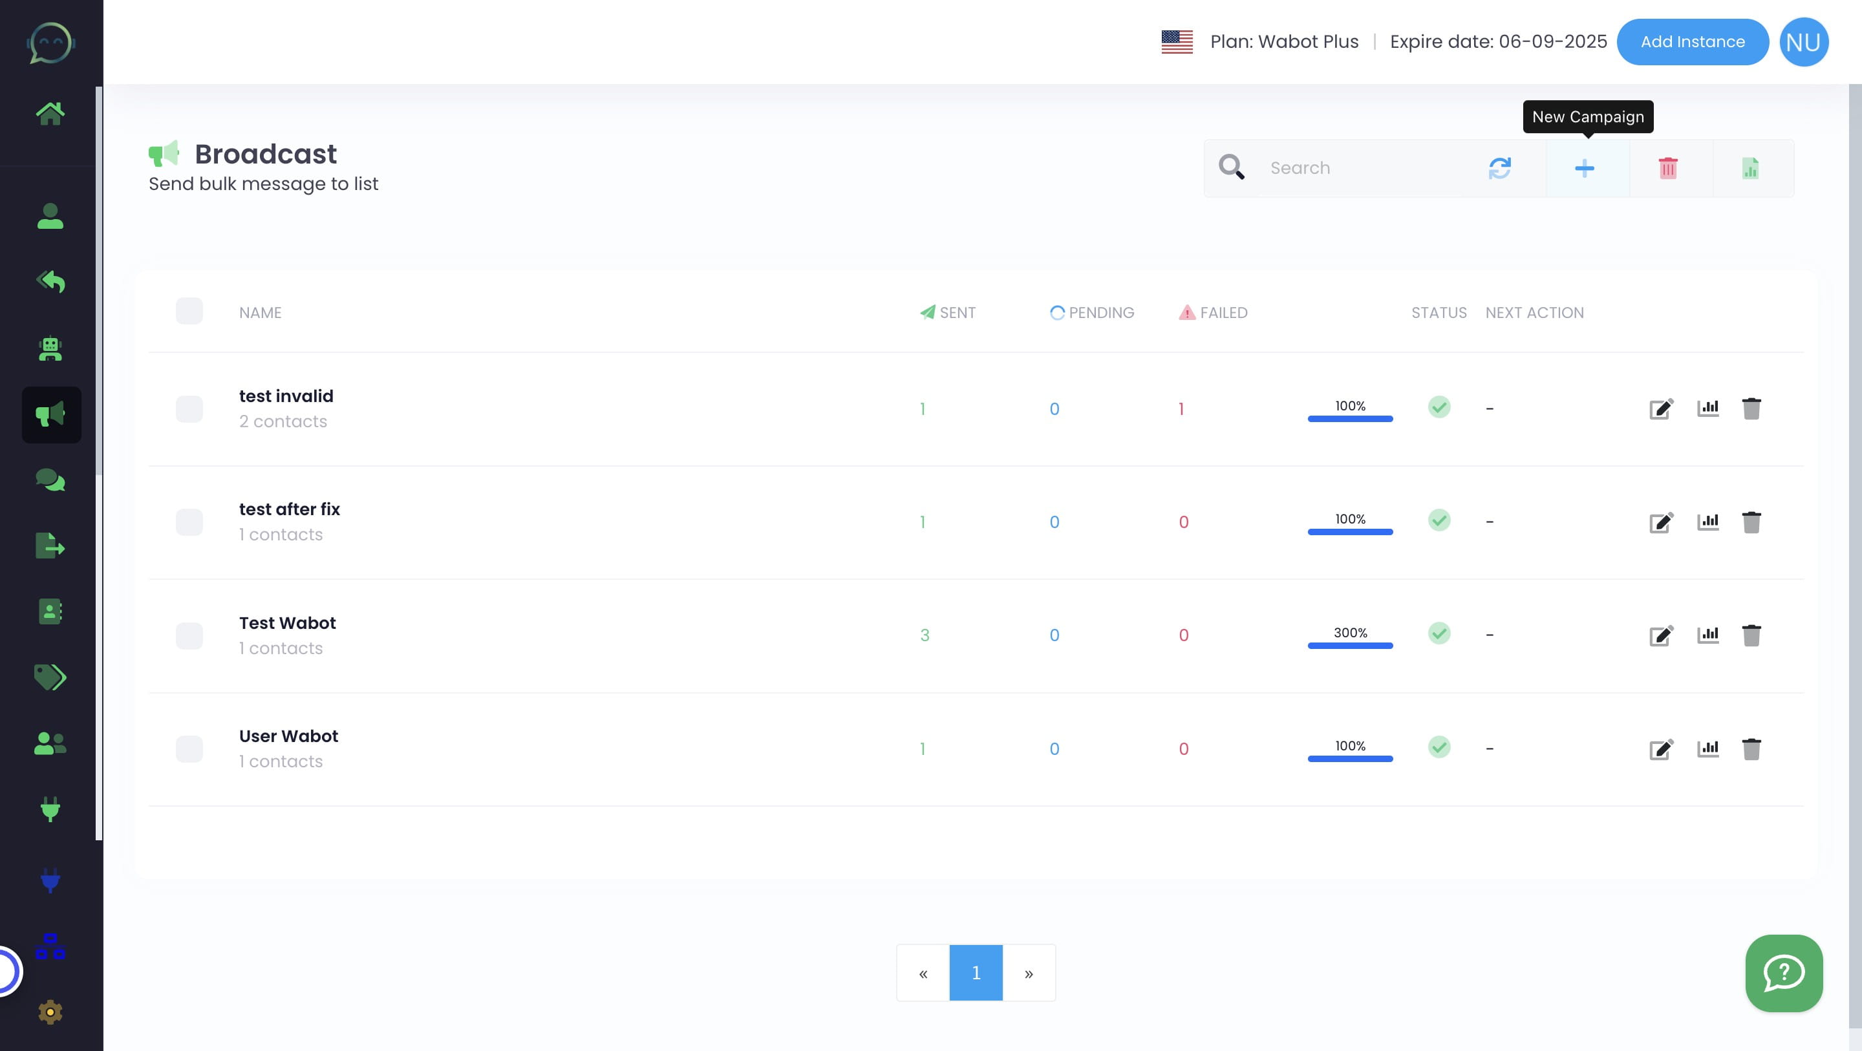
Task: Click the test invalid 100% progress bar
Action: point(1350,418)
